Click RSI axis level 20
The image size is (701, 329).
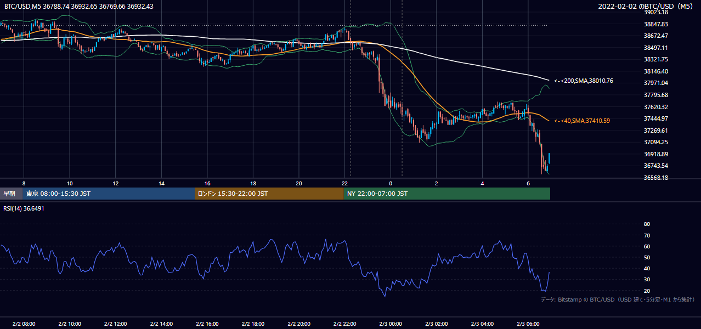(647, 291)
